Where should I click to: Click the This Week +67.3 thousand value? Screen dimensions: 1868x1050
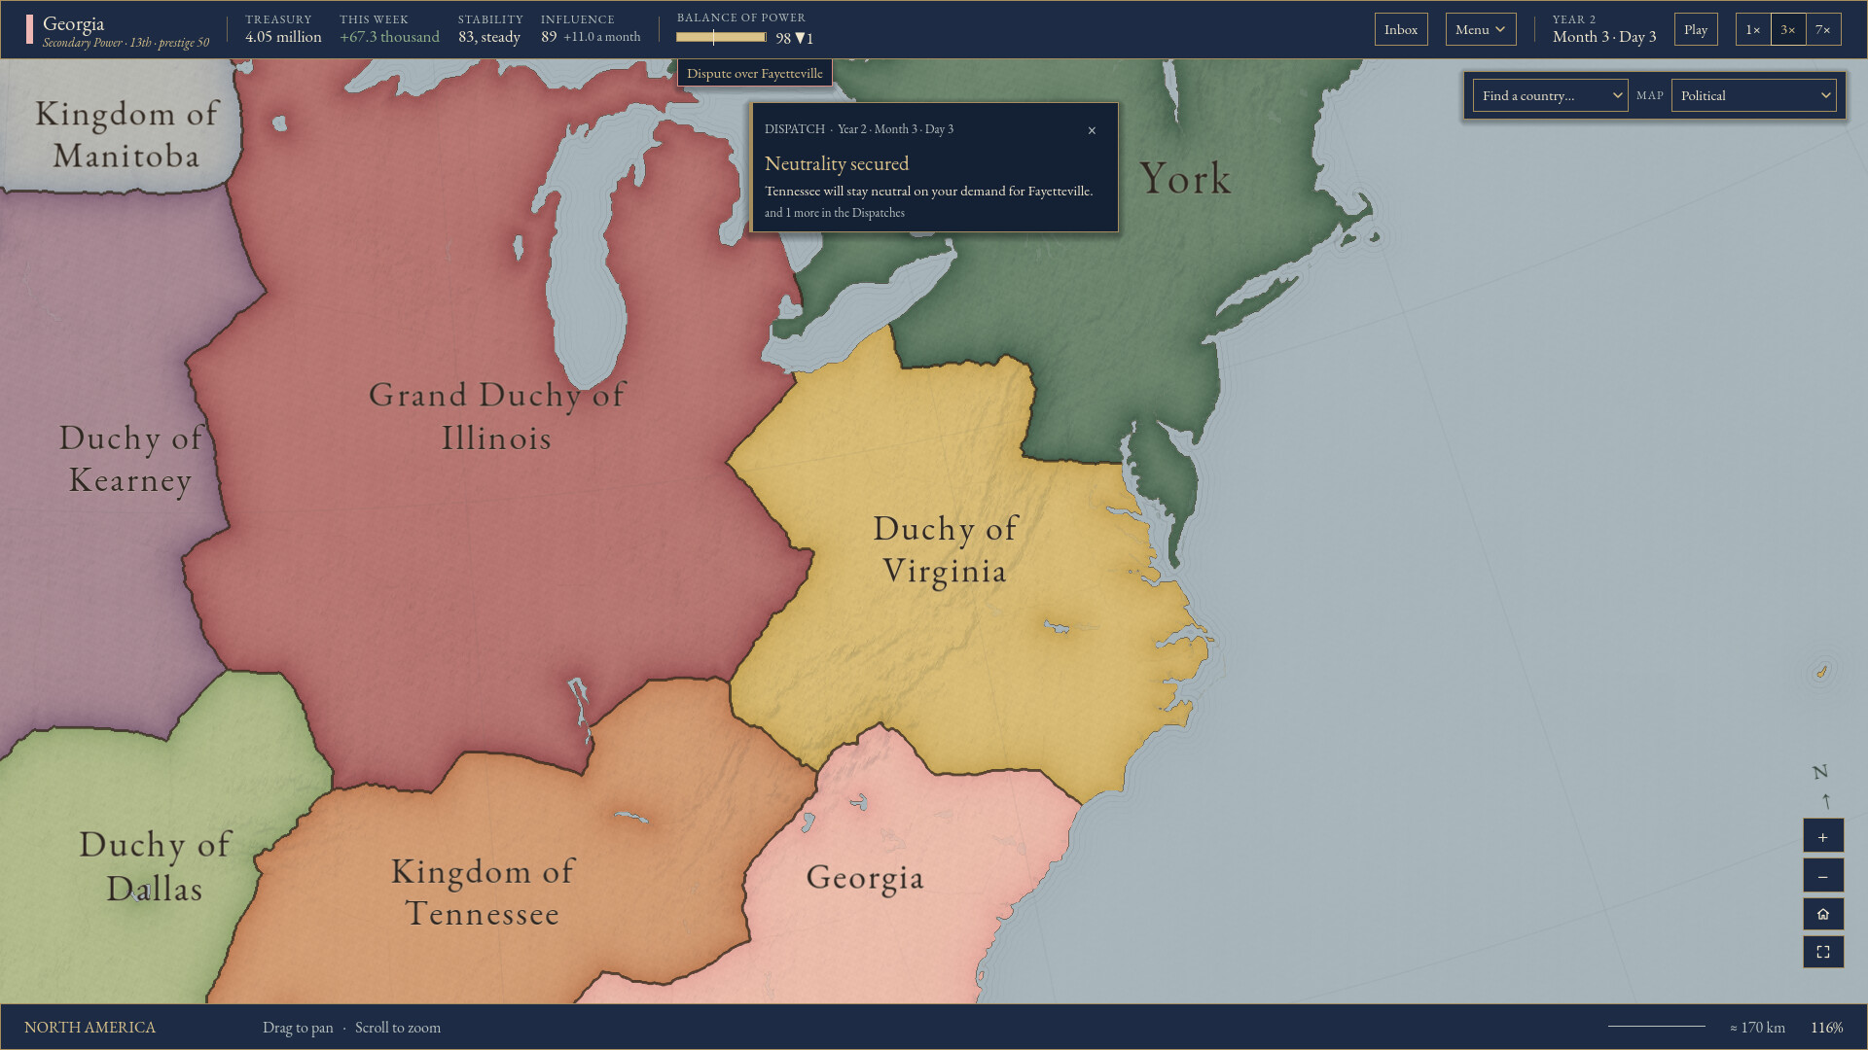click(x=389, y=37)
